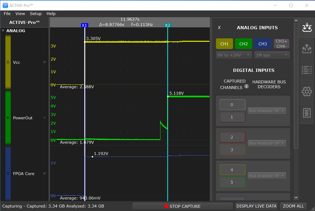This screenshot has height=211, width=315.
Task: Open the settings gear on the right sidebar
Action: 307,91
